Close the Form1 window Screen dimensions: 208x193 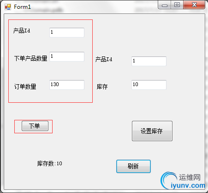click(x=194, y=5)
